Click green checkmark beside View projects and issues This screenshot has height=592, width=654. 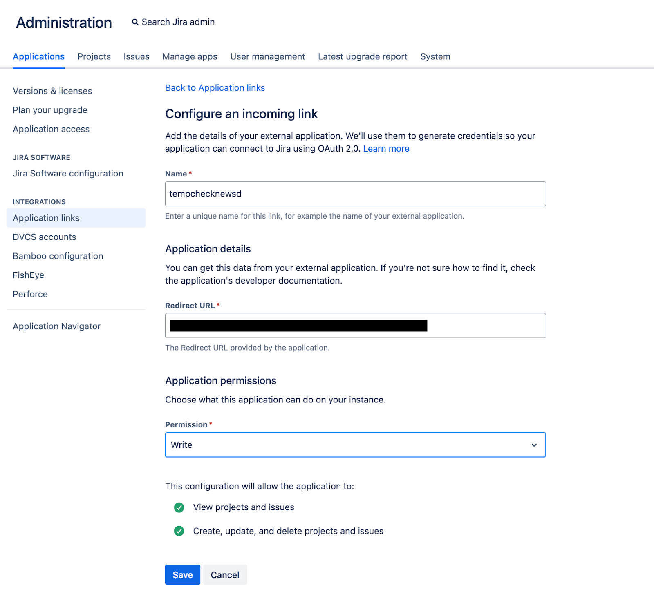[x=179, y=507]
